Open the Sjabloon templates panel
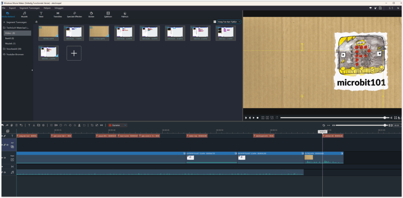The image size is (403, 198). [x=108, y=15]
